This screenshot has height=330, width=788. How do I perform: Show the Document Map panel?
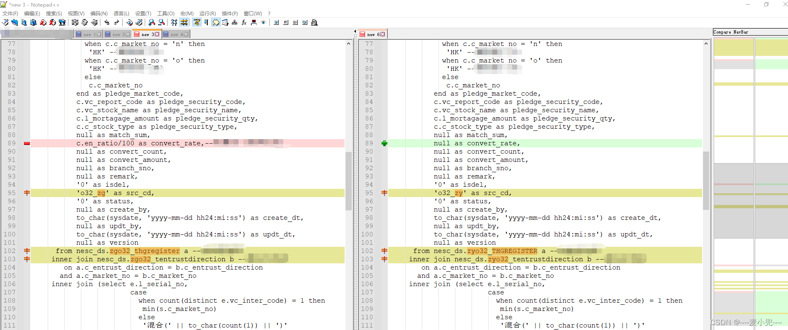click(x=235, y=22)
